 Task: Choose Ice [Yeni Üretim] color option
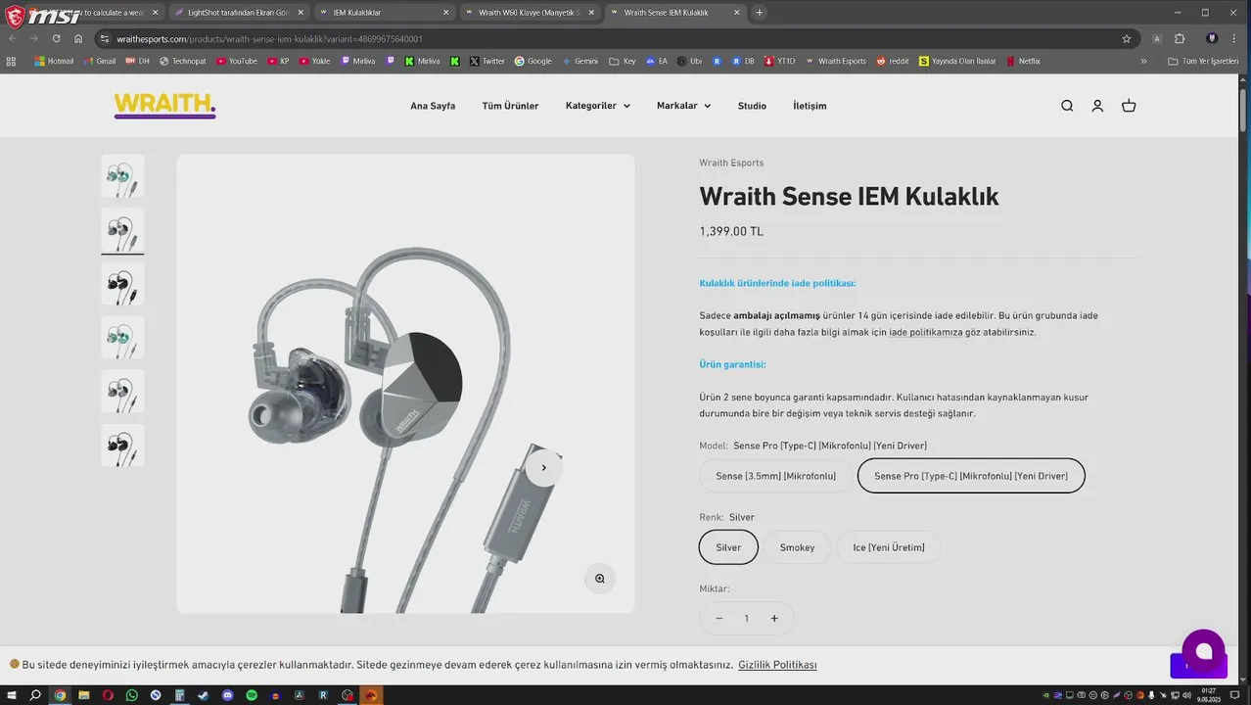[x=889, y=547]
